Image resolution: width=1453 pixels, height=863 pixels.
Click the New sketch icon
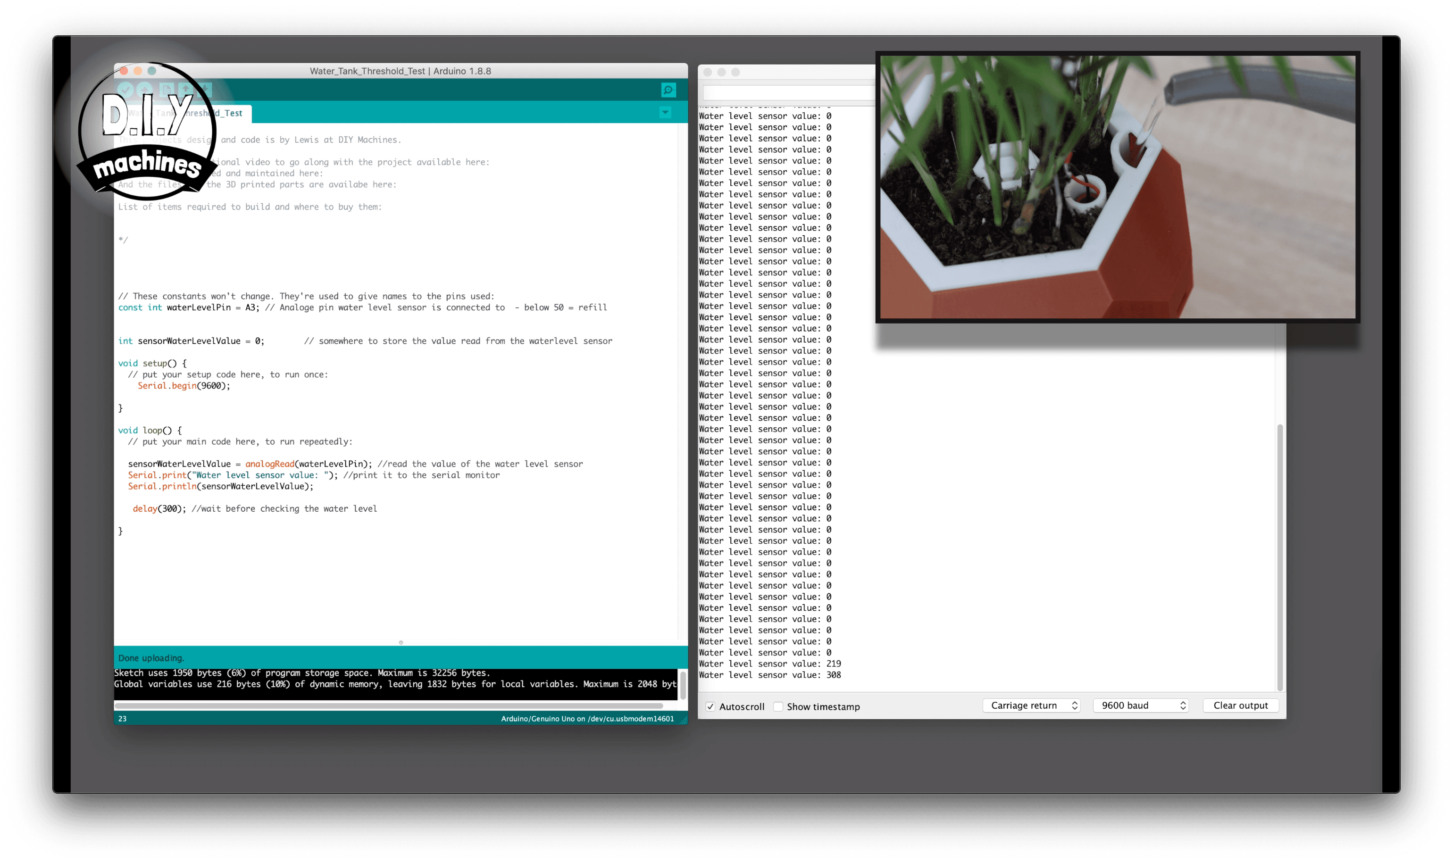point(167,90)
